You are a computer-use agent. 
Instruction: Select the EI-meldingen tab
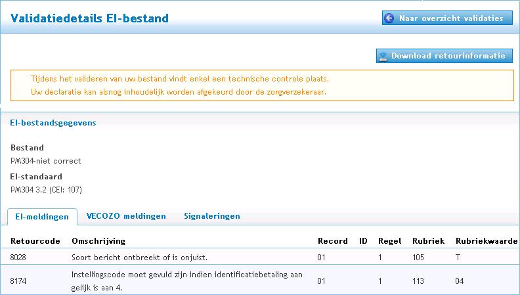point(42,217)
